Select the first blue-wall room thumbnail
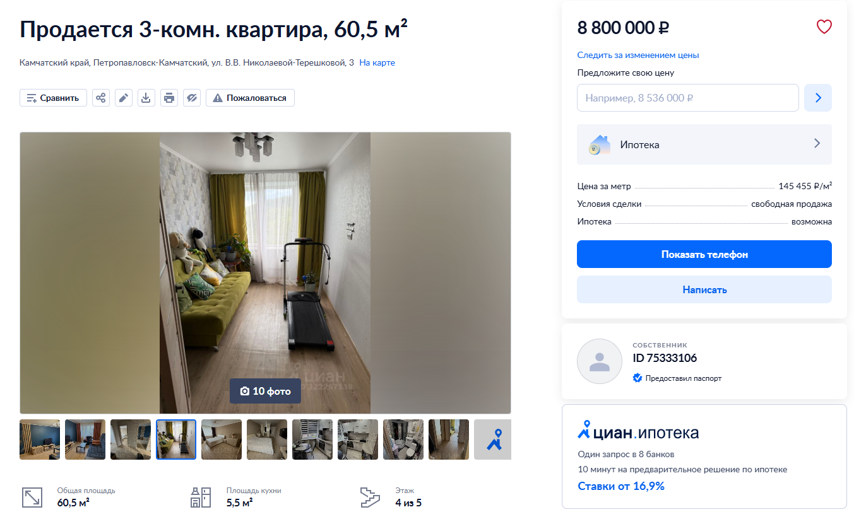This screenshot has width=854, height=524. [x=40, y=440]
